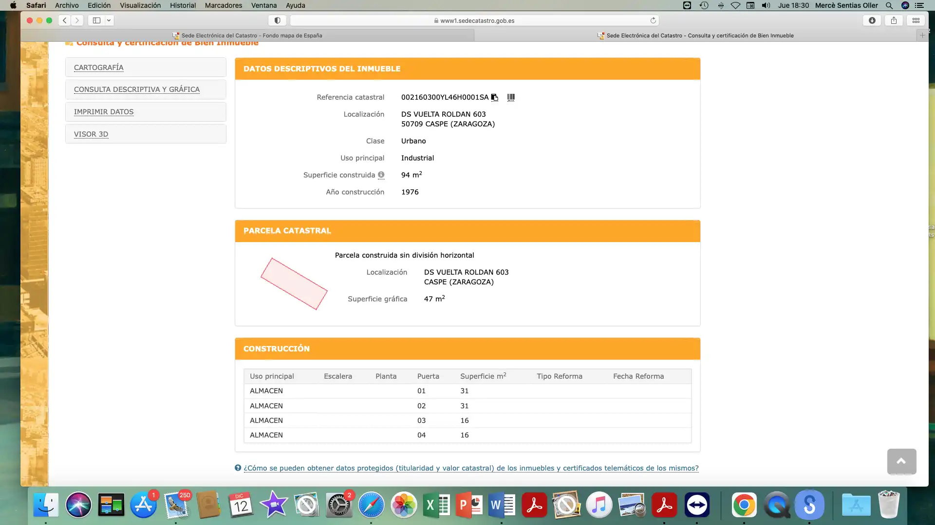Launch iMovie from the Dock

coord(274,505)
